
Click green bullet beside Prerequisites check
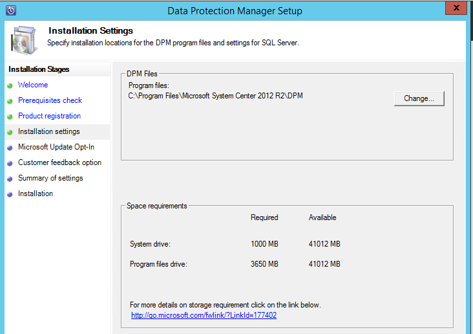pos(10,101)
